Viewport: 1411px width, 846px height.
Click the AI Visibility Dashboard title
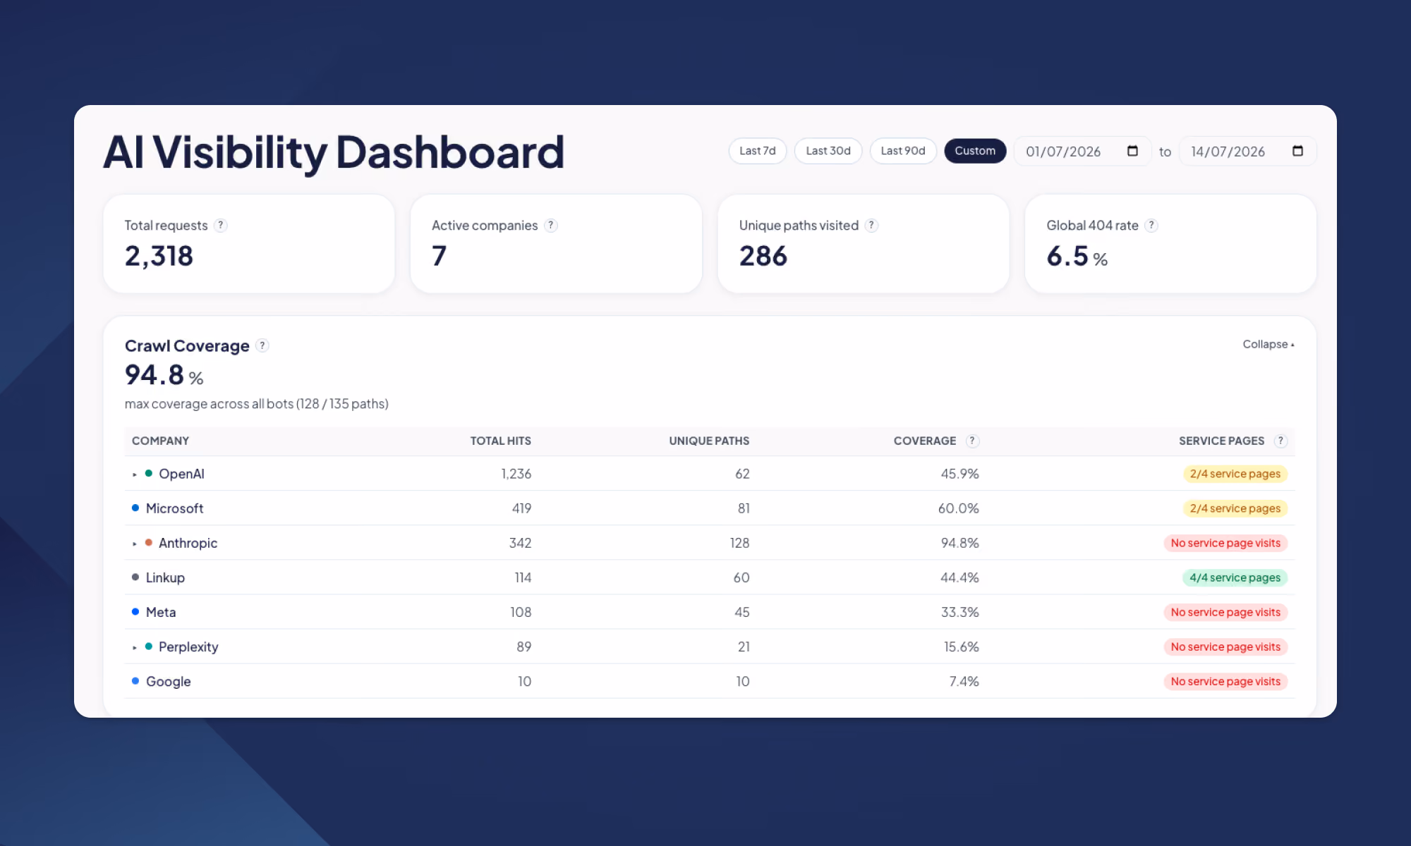334,153
